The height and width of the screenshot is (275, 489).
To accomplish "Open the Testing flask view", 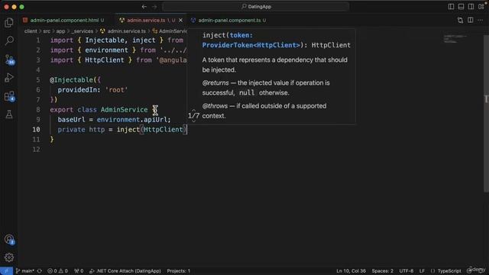I will tap(9, 115).
